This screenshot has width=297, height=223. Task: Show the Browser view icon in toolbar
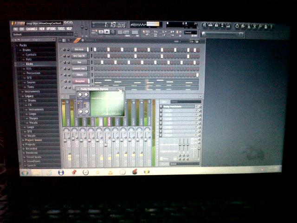coord(222,26)
